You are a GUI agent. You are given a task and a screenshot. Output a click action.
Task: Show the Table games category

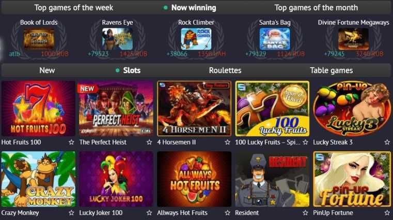pyautogui.click(x=332, y=70)
